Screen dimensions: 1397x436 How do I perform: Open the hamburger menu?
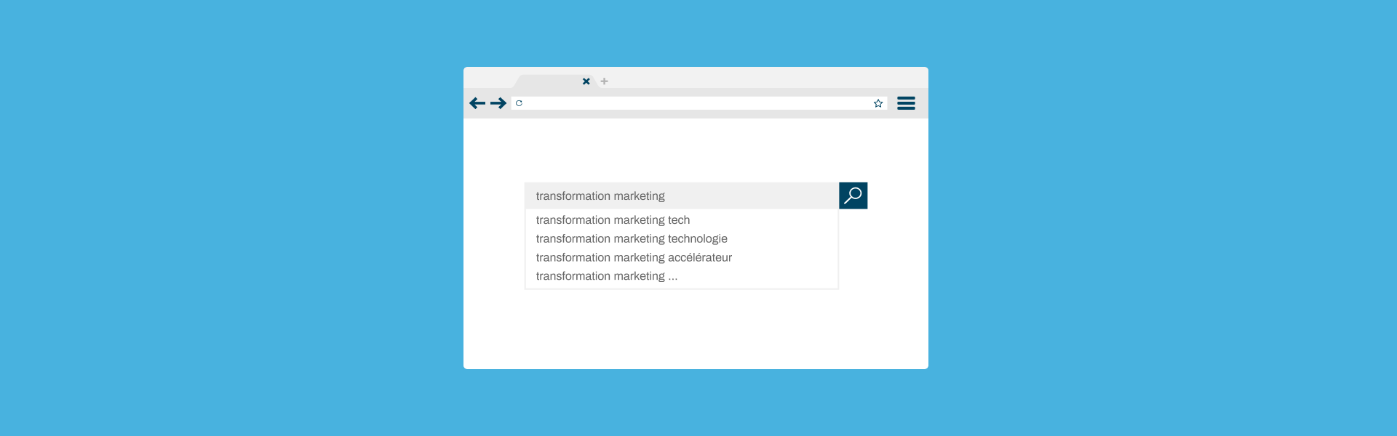click(x=906, y=103)
